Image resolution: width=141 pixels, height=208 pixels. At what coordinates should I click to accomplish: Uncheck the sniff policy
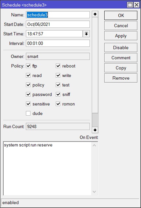[x=58, y=94]
